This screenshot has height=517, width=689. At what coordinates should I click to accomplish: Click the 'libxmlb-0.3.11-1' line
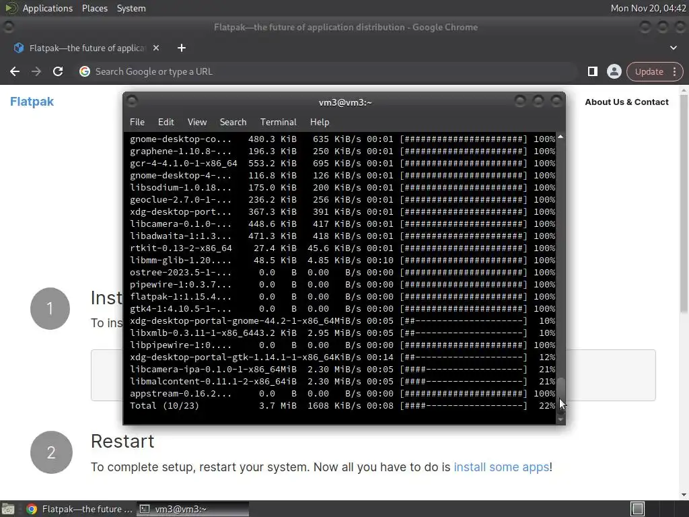point(342,333)
